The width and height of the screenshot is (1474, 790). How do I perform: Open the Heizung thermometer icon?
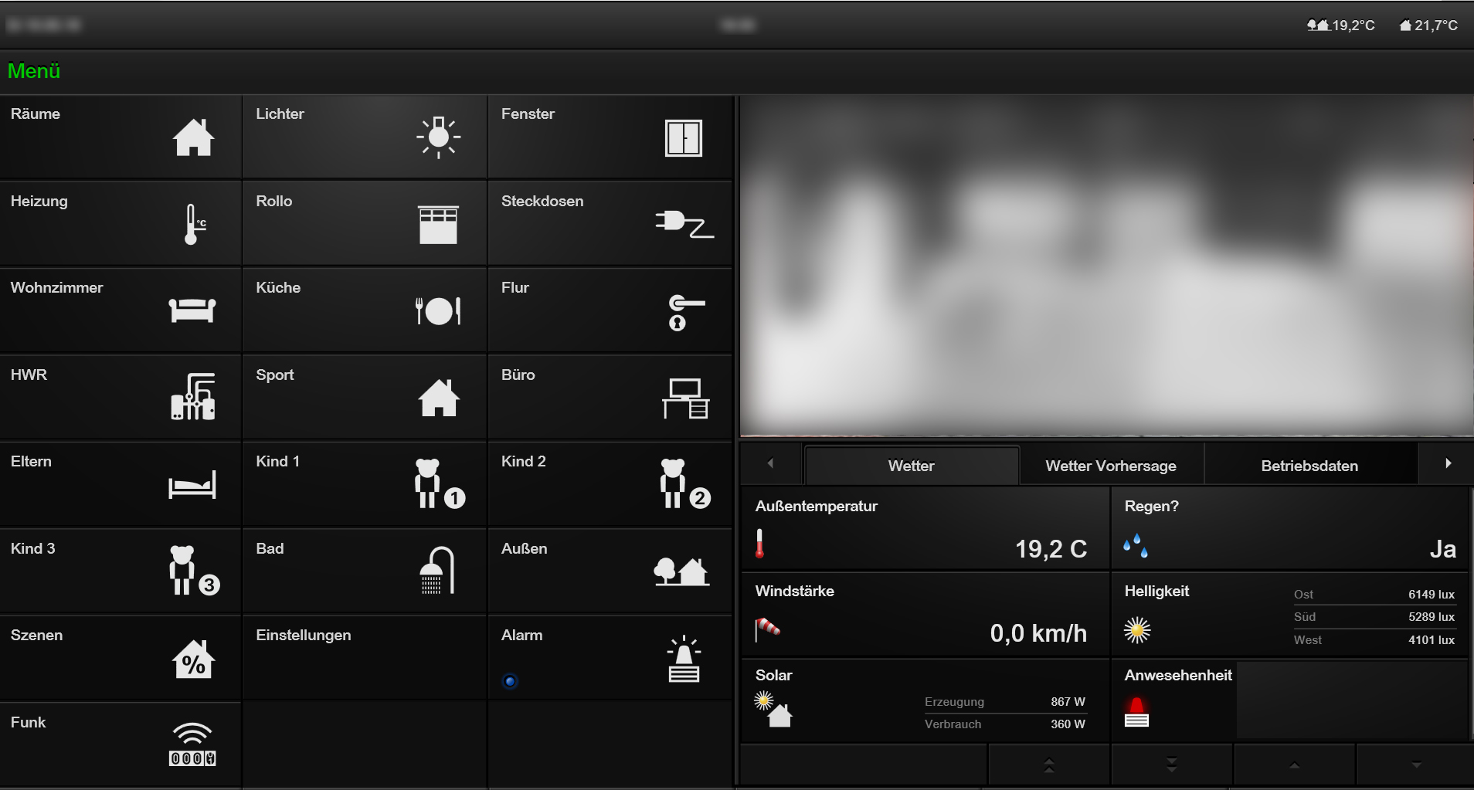pyautogui.click(x=195, y=225)
